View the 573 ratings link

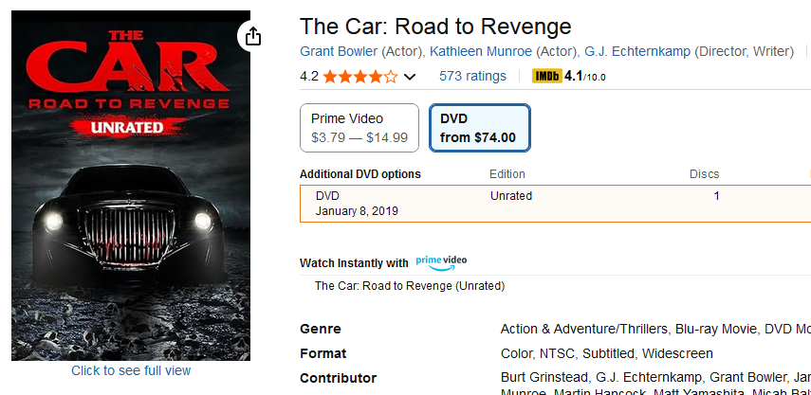pyautogui.click(x=472, y=76)
